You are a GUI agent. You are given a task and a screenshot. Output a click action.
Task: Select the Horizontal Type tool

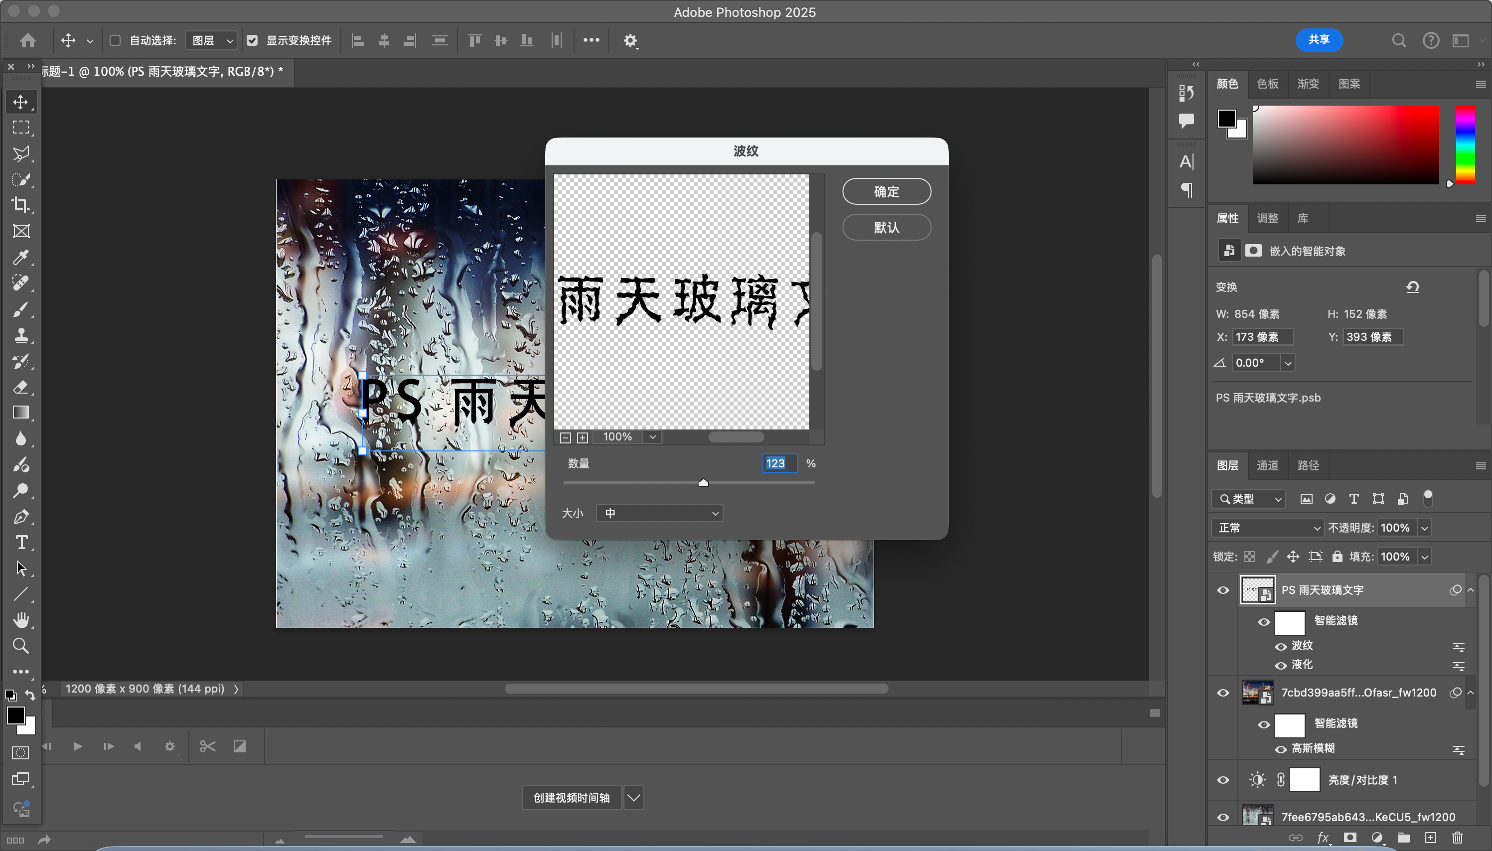[x=21, y=543]
